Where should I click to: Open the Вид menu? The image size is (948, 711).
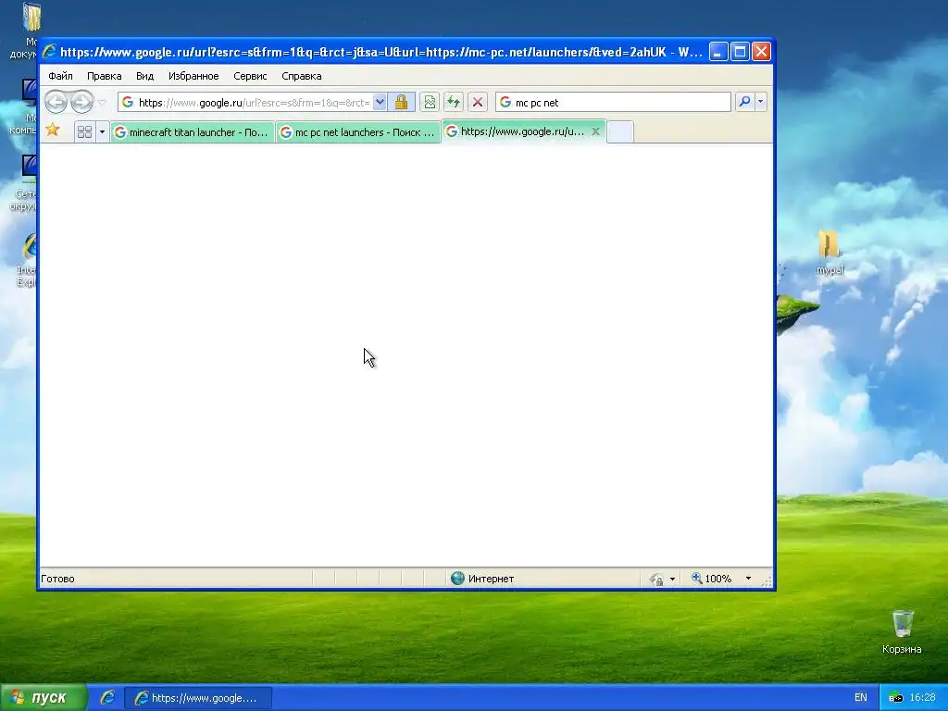(x=144, y=76)
